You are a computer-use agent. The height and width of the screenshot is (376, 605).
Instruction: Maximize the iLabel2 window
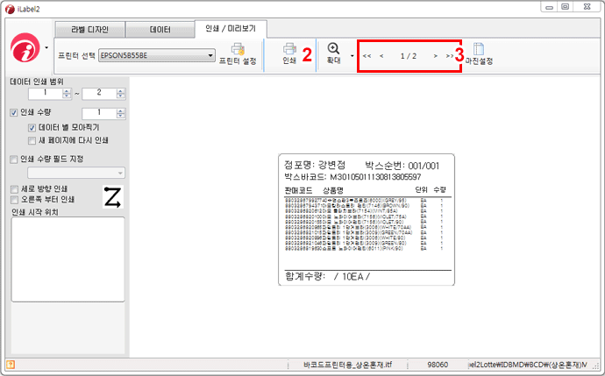[566, 7]
